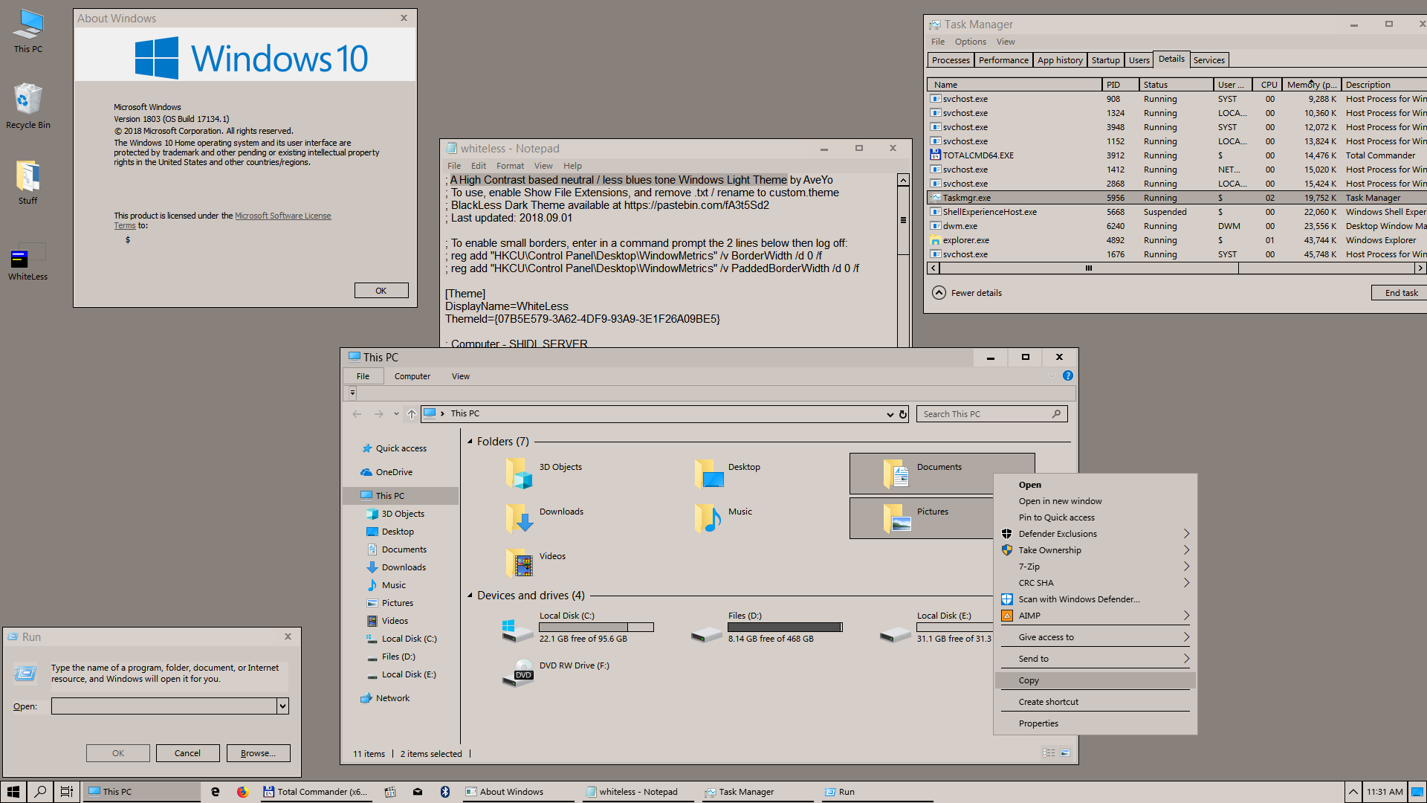Screen dimensions: 1427x803
Task: Click the Task Manager horizontal scrollbar thumb
Action: pos(1089,268)
